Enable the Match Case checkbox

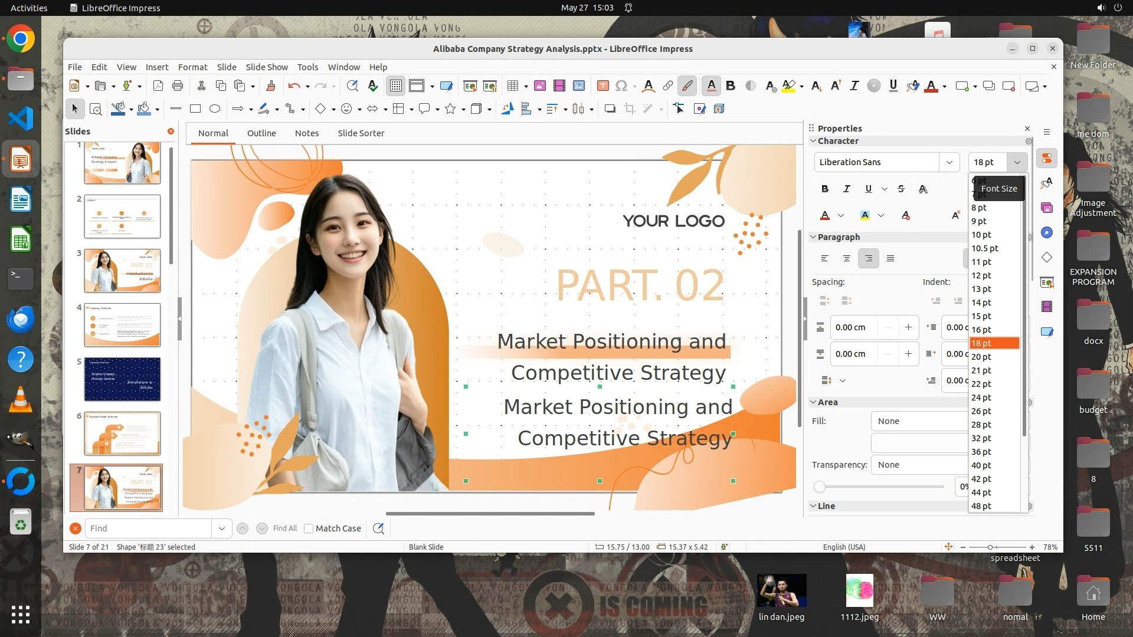pos(309,528)
